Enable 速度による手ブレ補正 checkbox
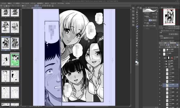Image resolution: width=180 pixels, height=108 pixels. point(145,26)
